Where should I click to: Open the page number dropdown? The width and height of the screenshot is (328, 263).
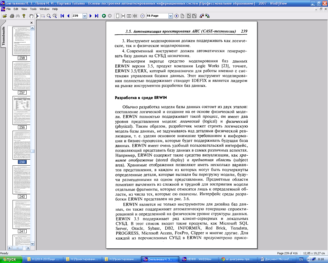click(85, 16)
